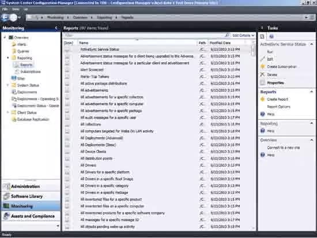Click the search magnifier icon

click(228, 35)
